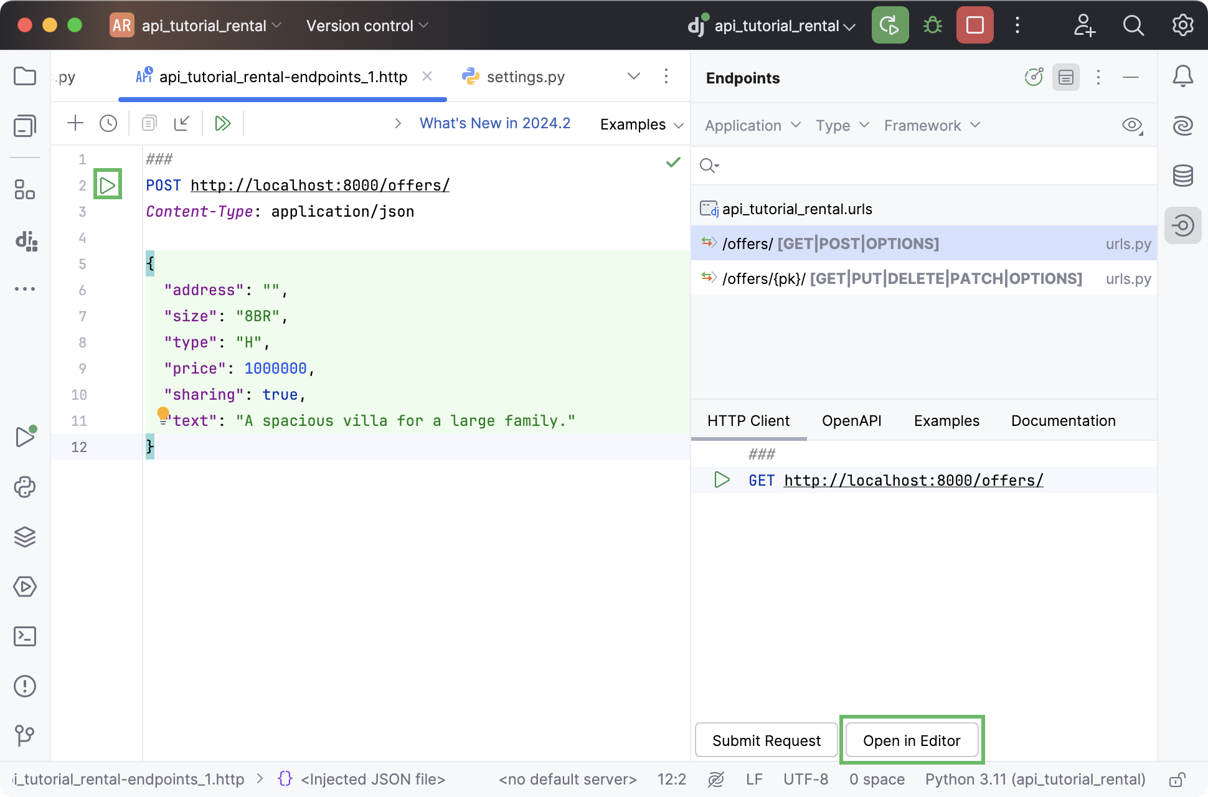1208x797 pixels.
Task: Toggle endpoint details visibility with the eye icon
Action: (1131, 125)
